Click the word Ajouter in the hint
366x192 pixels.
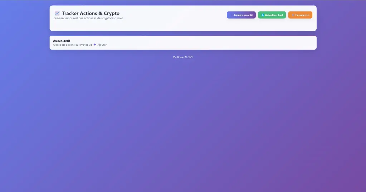(x=102, y=45)
